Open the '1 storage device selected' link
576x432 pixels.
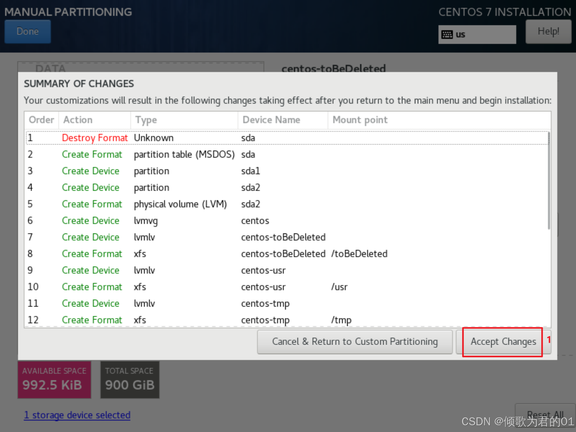click(x=77, y=415)
